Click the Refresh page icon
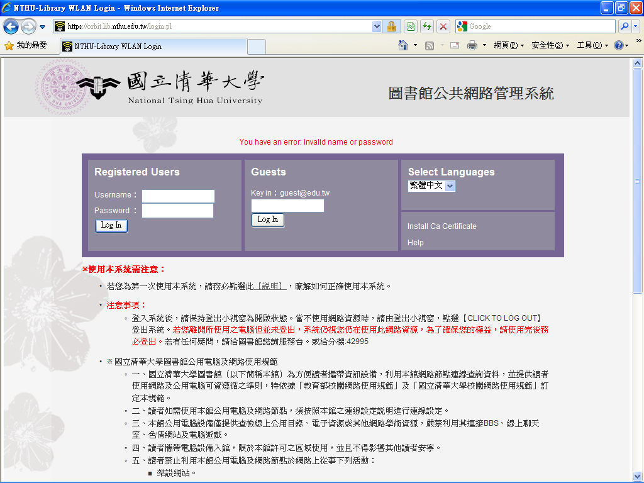Image resolution: width=644 pixels, height=483 pixels. 427,26
